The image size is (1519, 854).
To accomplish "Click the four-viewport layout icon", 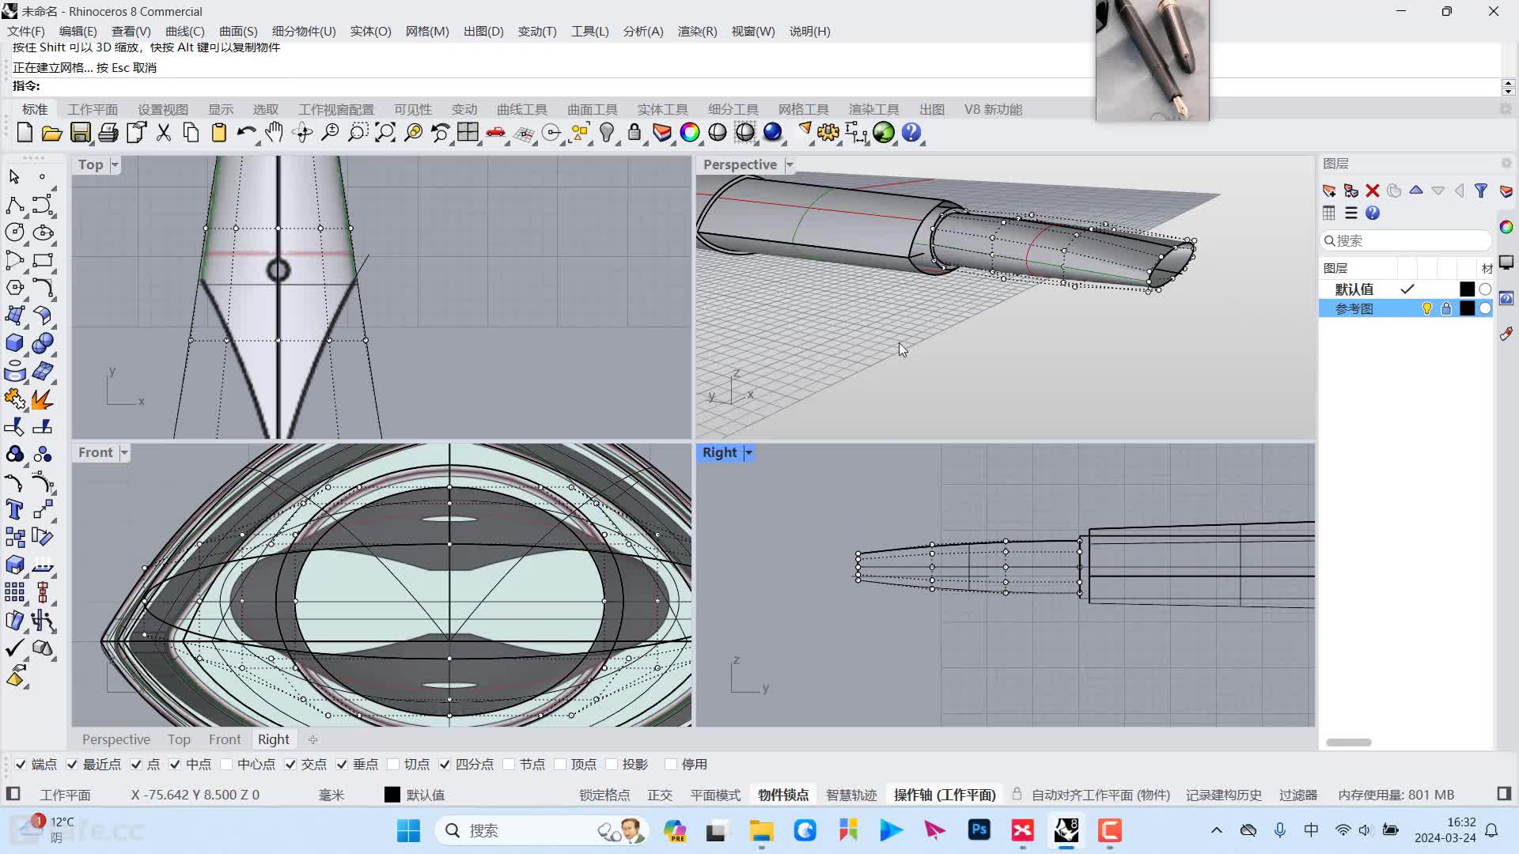I will 468,133.
